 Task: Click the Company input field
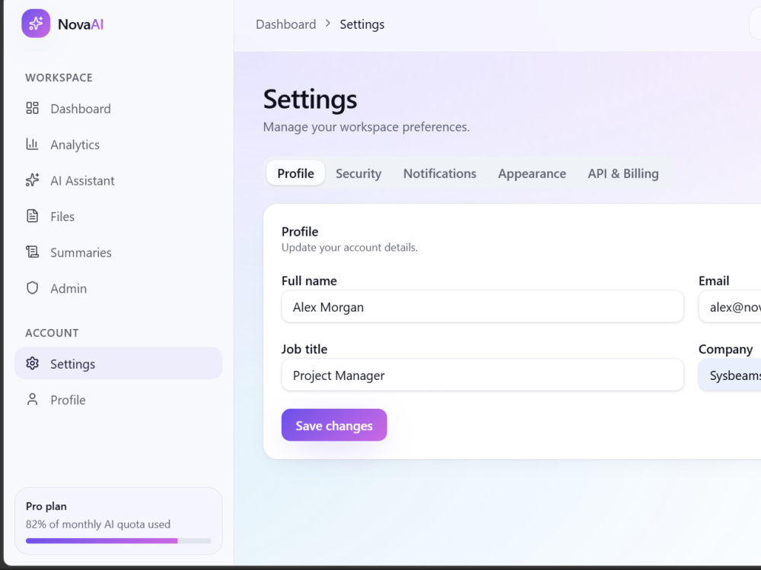(730, 375)
